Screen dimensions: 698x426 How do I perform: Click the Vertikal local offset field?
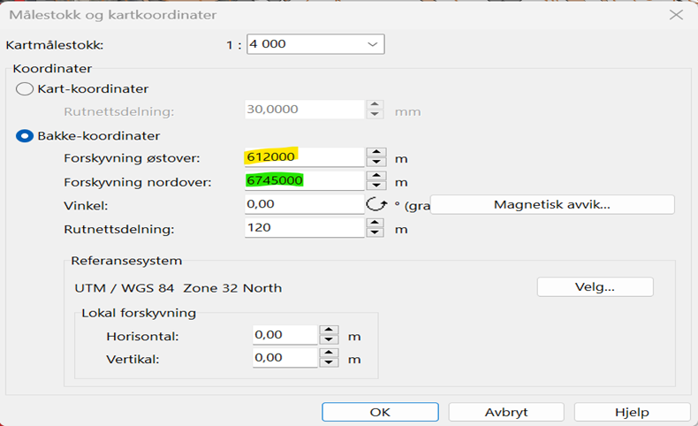click(x=285, y=358)
